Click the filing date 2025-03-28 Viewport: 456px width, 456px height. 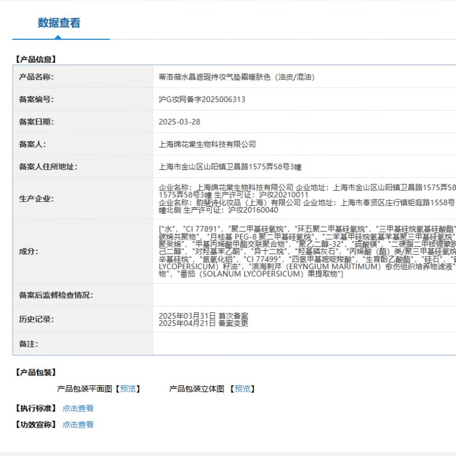coord(180,122)
